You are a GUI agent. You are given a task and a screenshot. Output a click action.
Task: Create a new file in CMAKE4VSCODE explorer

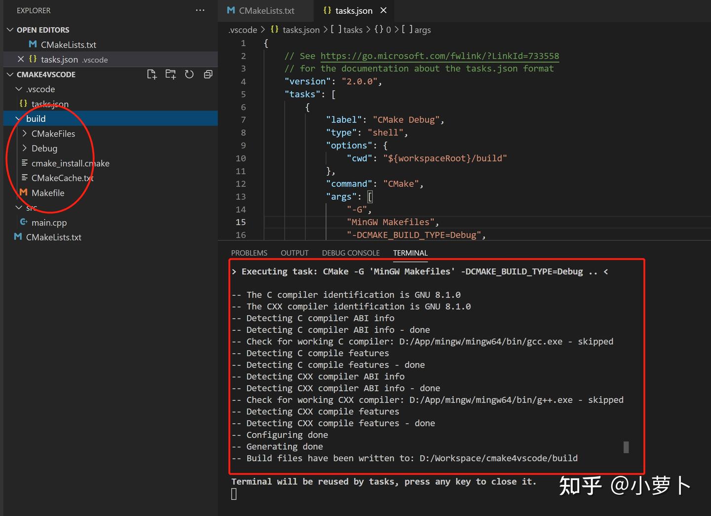[x=152, y=74]
